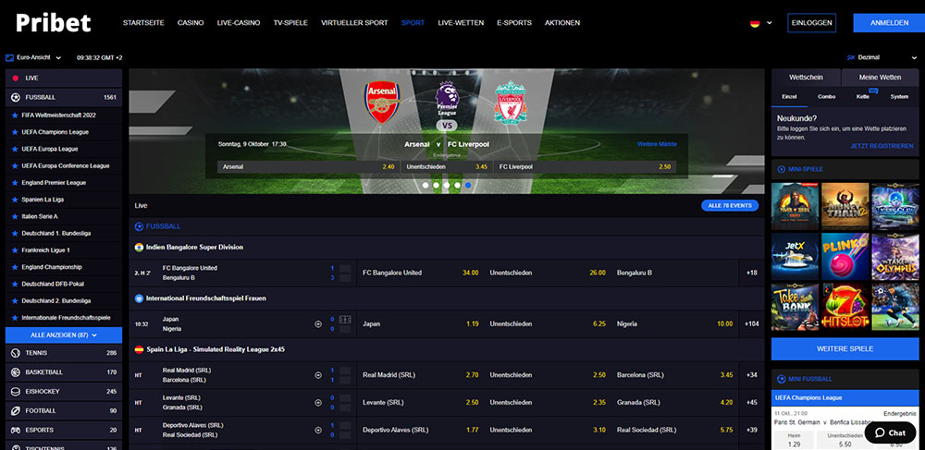Click the star next to UEFA Champions League

coord(15,132)
